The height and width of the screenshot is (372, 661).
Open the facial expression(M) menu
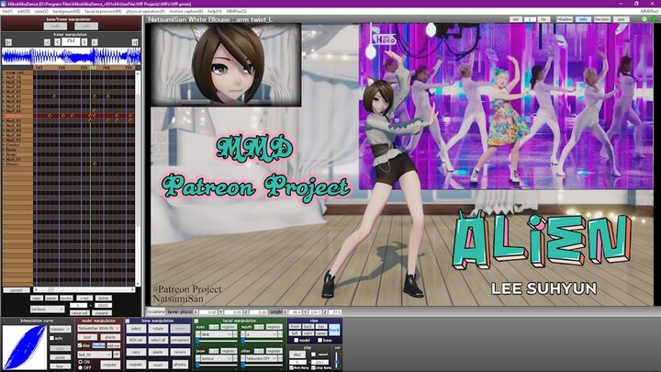[x=103, y=11]
